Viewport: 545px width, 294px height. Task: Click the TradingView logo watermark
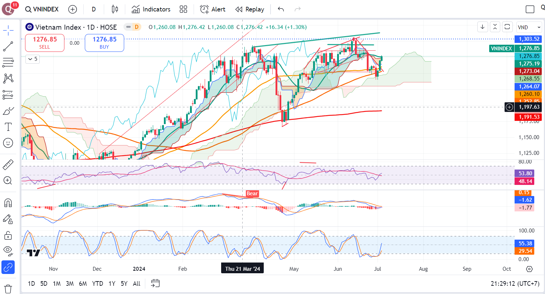click(x=34, y=253)
